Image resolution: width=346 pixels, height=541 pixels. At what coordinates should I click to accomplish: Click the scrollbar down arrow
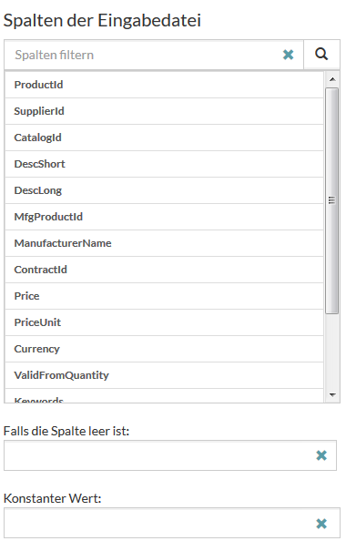(332, 394)
